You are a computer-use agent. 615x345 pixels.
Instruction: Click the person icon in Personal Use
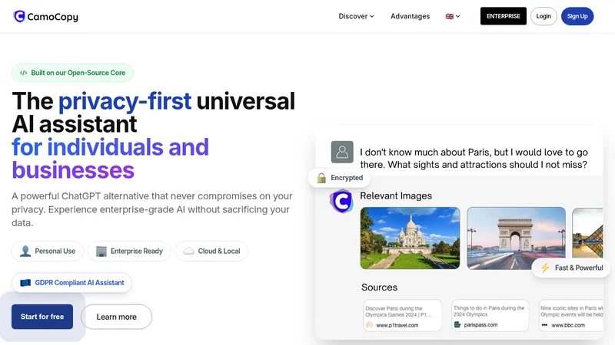(25, 251)
